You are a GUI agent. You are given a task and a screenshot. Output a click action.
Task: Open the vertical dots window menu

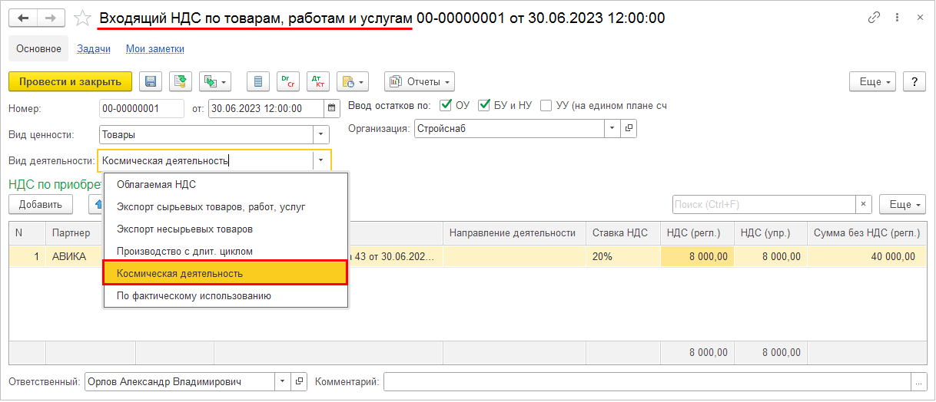pos(898,17)
